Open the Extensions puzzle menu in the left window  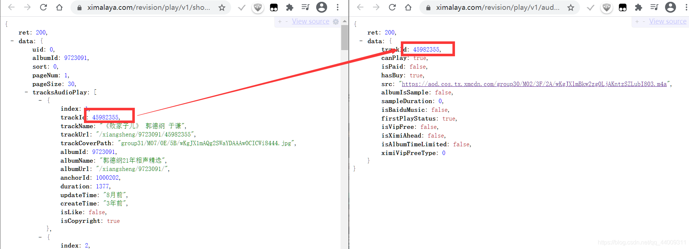pyautogui.click(x=290, y=7)
